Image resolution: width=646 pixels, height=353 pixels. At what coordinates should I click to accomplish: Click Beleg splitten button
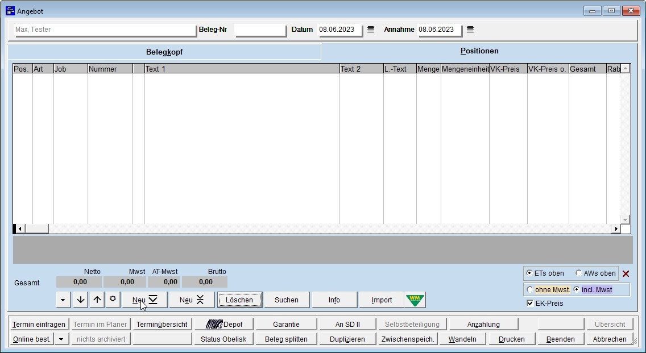(x=286, y=339)
